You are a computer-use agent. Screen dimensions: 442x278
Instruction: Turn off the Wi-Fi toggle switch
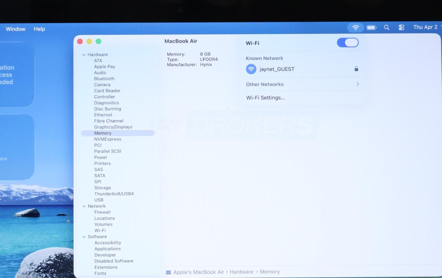(x=348, y=43)
